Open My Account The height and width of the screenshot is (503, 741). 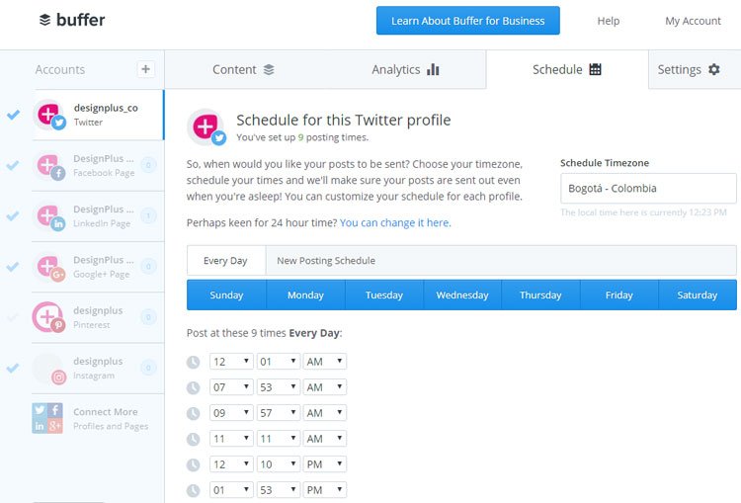pos(693,21)
